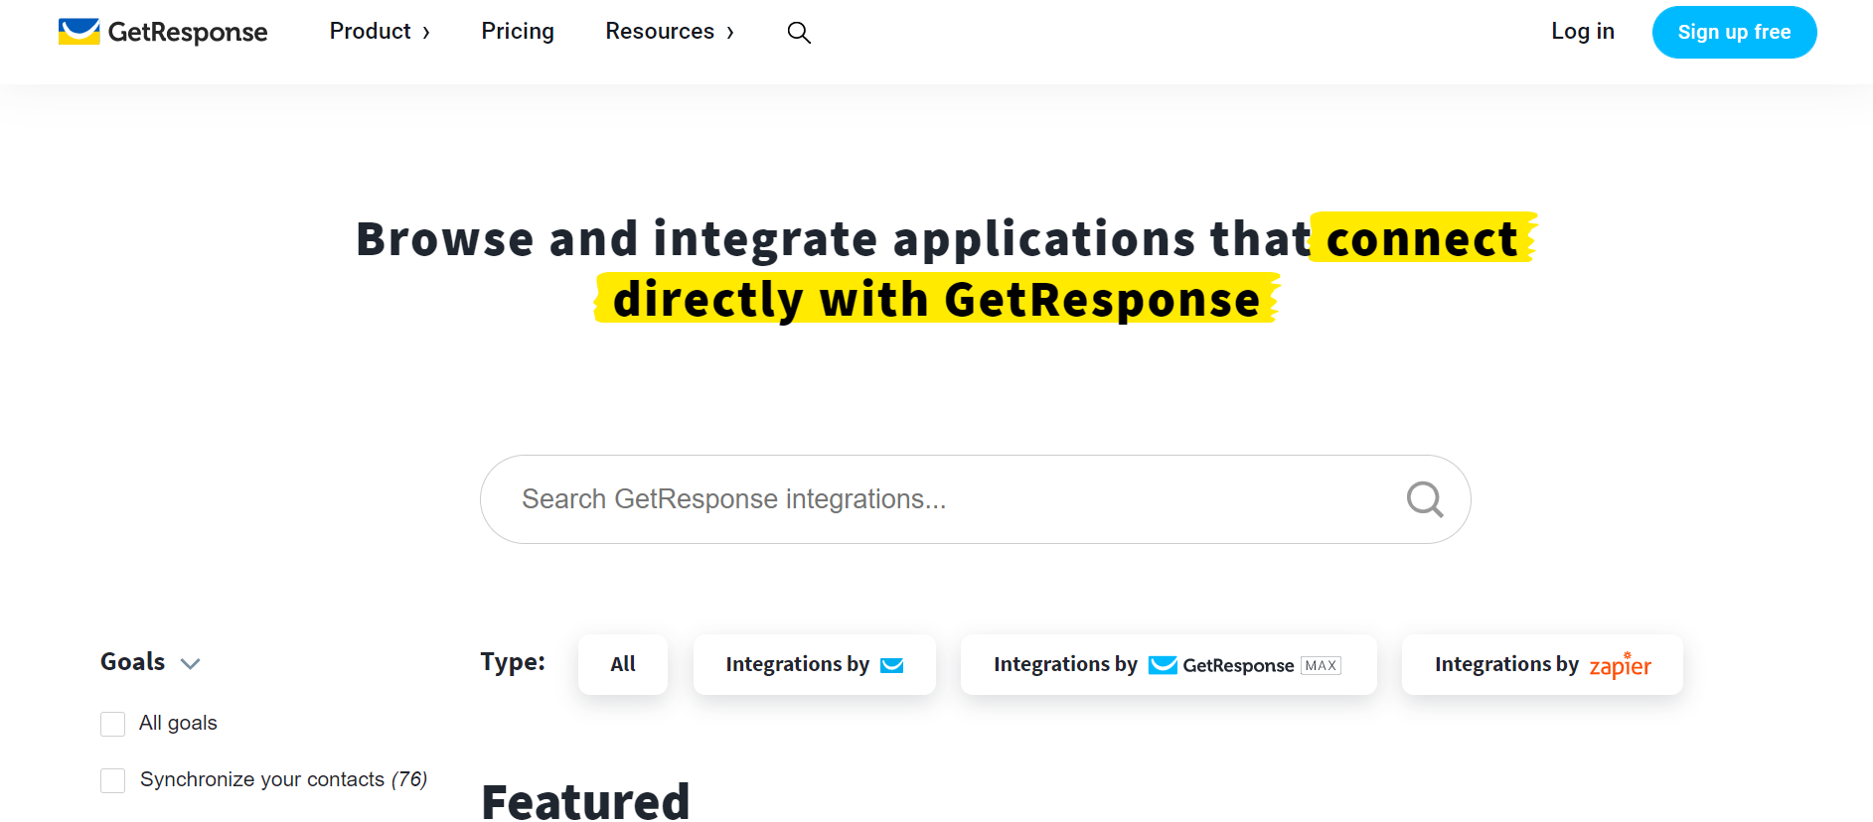1873x822 pixels.
Task: Click the Zapier logo in the type filter
Action: pos(1620,664)
